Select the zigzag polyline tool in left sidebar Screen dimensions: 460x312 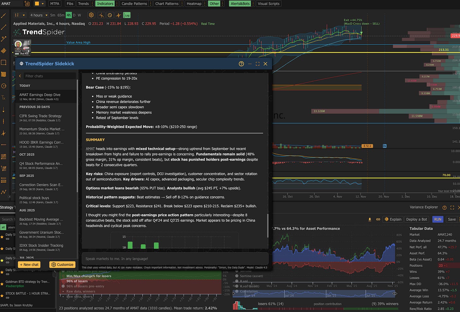4,192
